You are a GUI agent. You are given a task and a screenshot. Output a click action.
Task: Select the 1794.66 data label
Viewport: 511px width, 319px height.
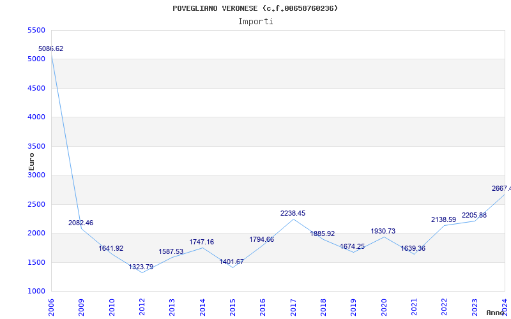262,240
